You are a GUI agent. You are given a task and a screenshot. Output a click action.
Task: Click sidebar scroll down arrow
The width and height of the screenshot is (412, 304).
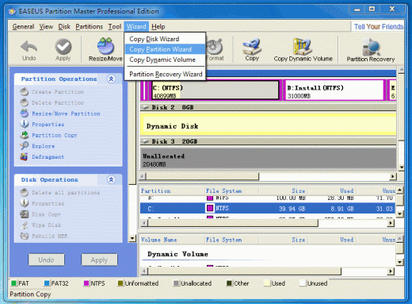pyautogui.click(x=132, y=238)
